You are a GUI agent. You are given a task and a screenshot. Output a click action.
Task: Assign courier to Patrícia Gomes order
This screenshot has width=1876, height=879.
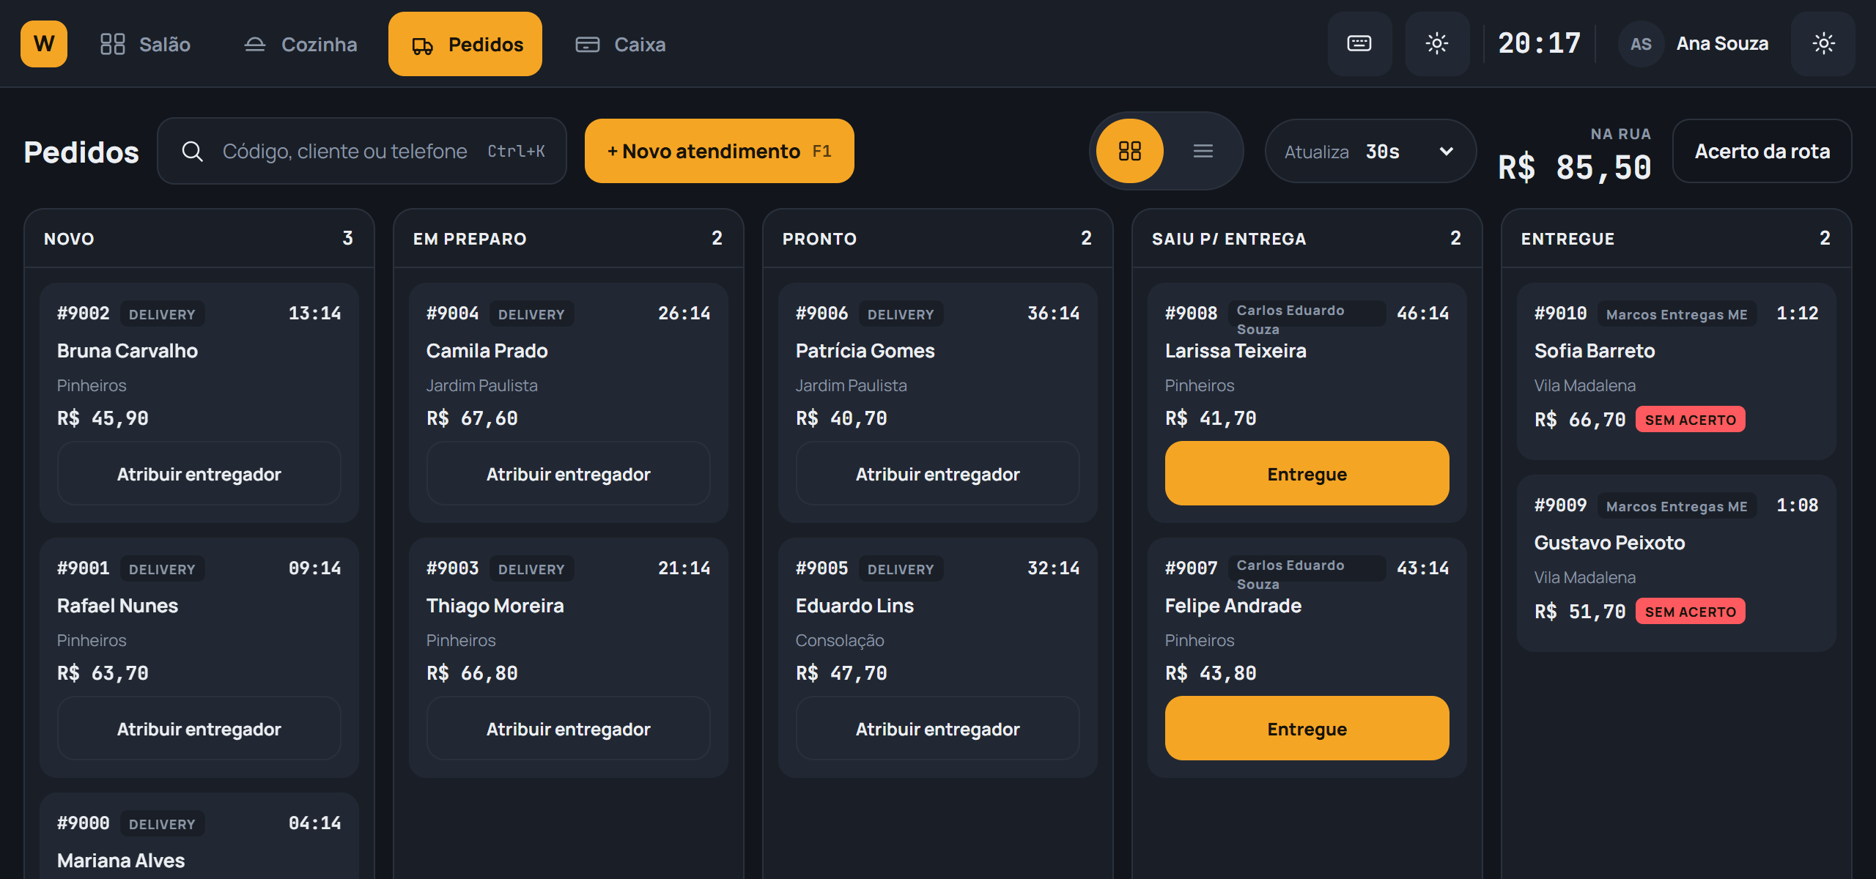pyautogui.click(x=938, y=473)
